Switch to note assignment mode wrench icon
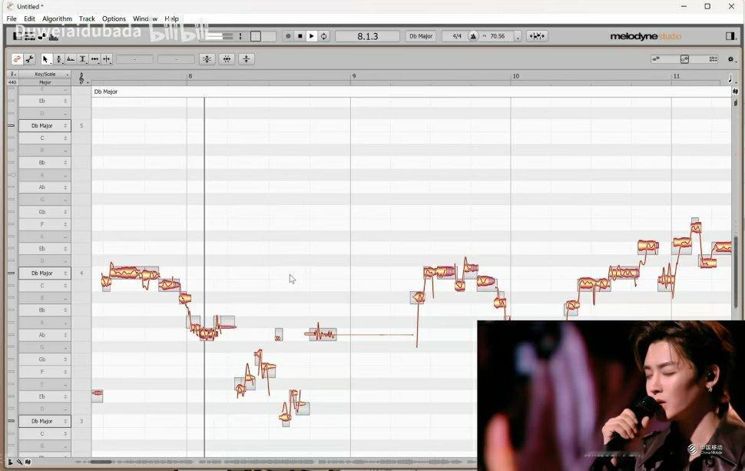The image size is (745, 471). [x=29, y=59]
